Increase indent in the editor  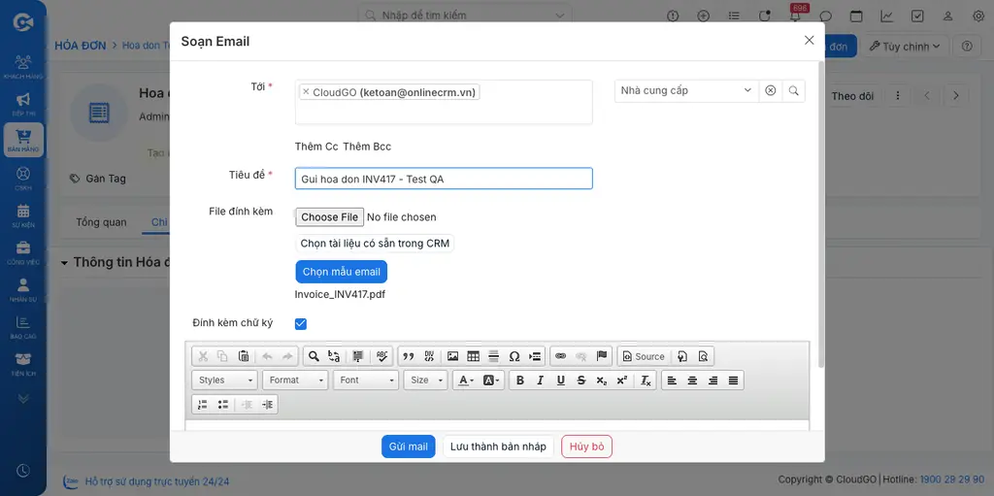268,404
